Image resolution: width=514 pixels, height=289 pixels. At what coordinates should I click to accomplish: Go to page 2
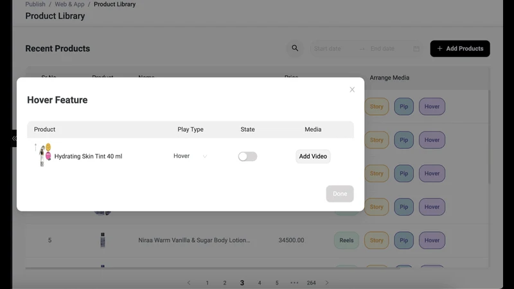[x=224, y=283]
